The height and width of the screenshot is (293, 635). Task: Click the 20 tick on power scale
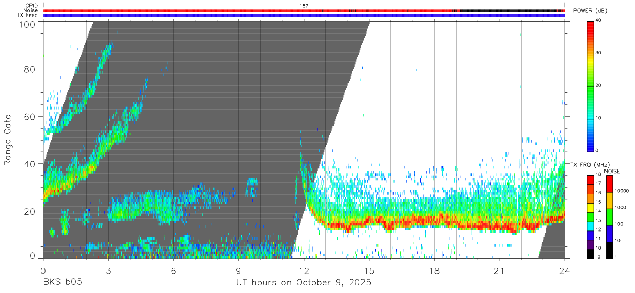tap(598, 86)
